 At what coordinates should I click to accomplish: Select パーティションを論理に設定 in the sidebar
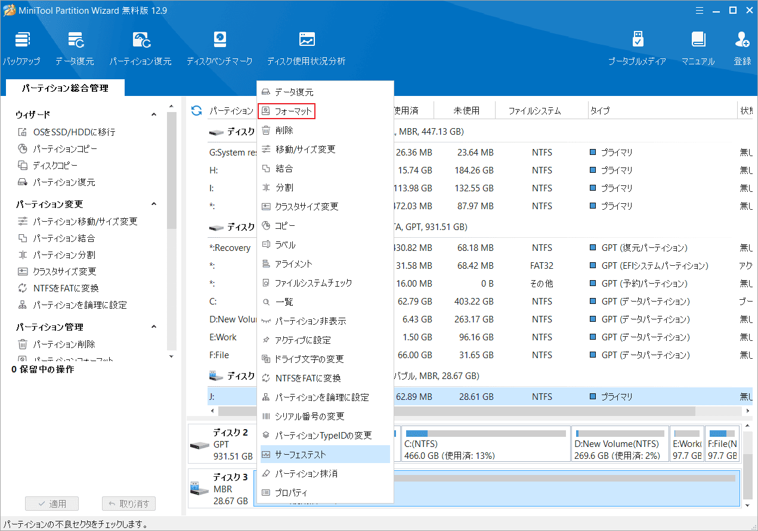72,305
